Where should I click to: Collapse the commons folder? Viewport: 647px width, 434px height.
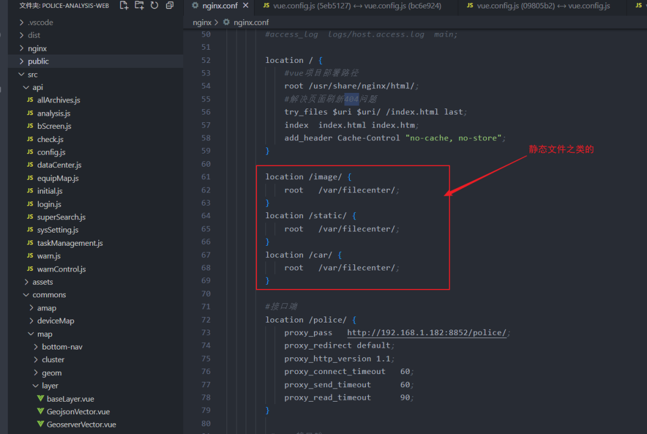(x=49, y=295)
